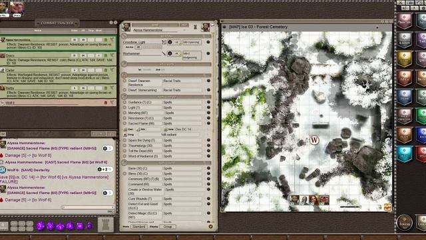Toggle prepared circle for Light (T)
426x240 pixels.
pyautogui.click(x=124, y=108)
